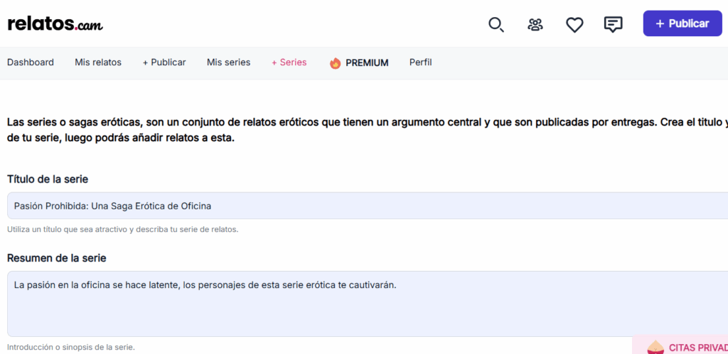Open the CITAS PRIVADAS banner text
The width and height of the screenshot is (728, 354).
698,348
